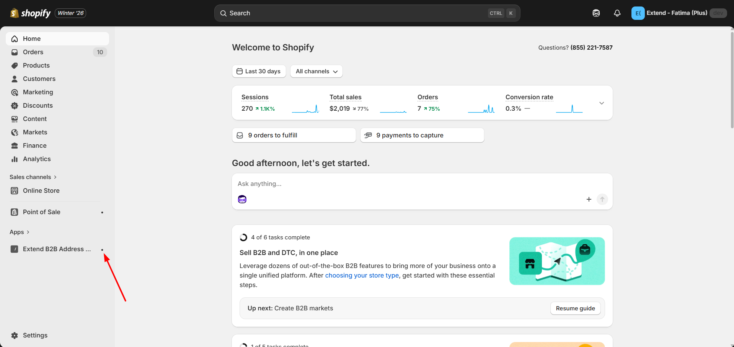Viewport: 734px width, 347px height.
Task: Click the send arrow in Ask anything box
Action: pos(602,199)
